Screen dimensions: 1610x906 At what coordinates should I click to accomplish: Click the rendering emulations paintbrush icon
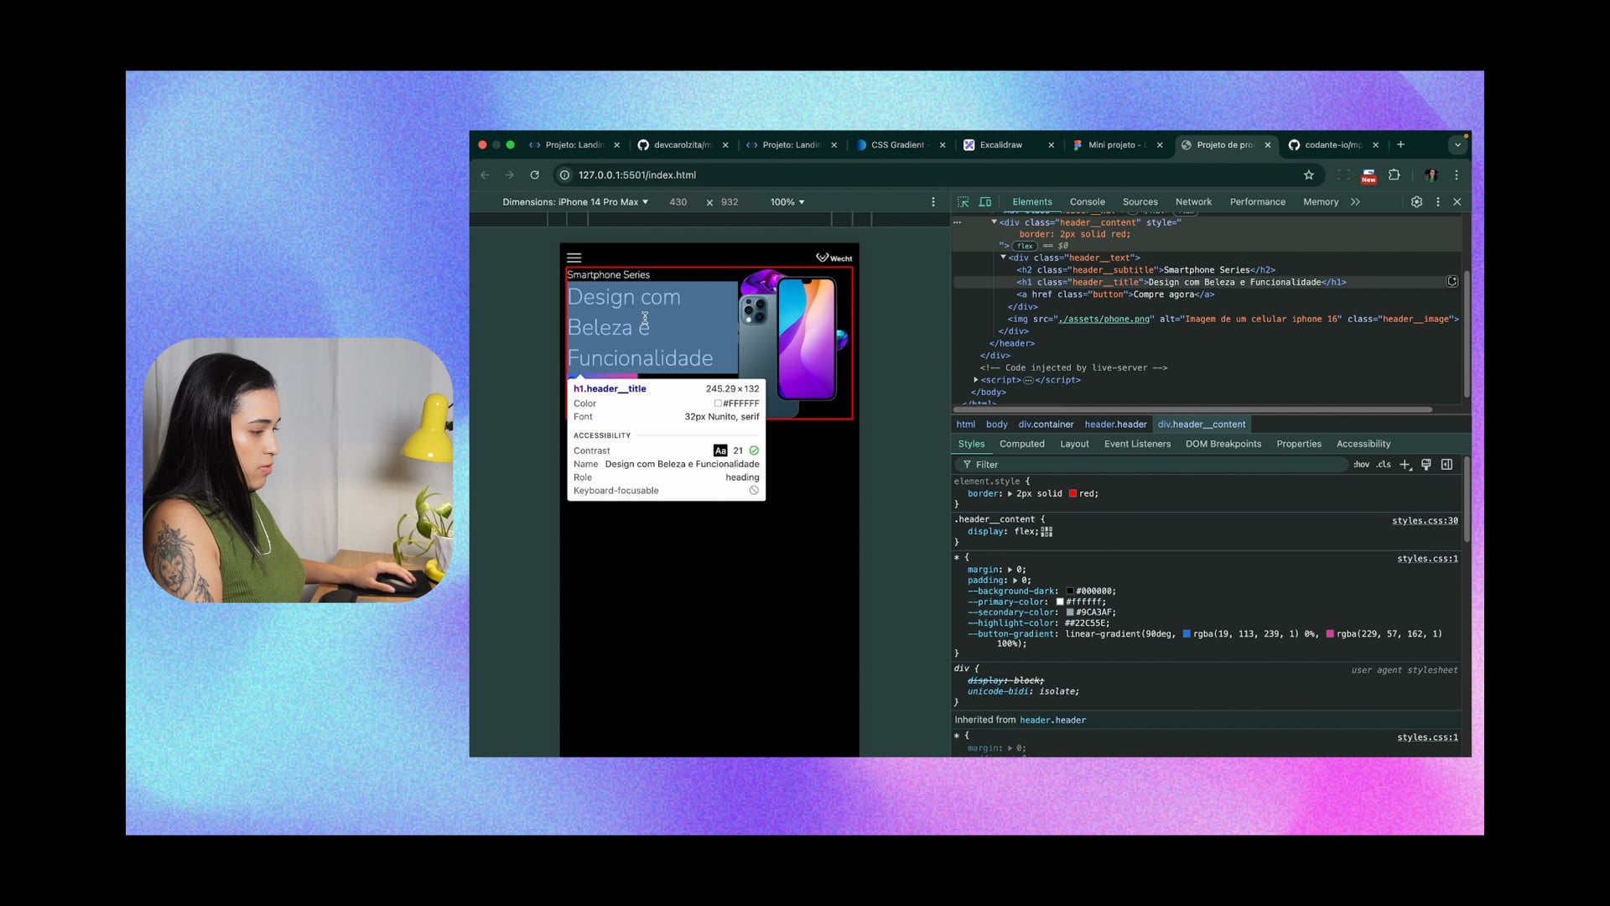click(1426, 465)
